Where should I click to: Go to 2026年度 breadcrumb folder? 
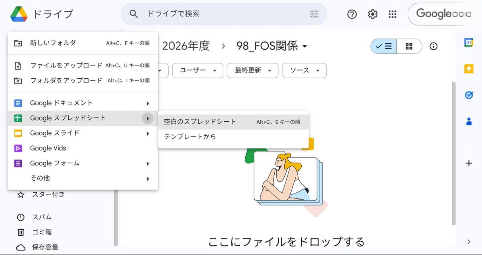tap(186, 46)
